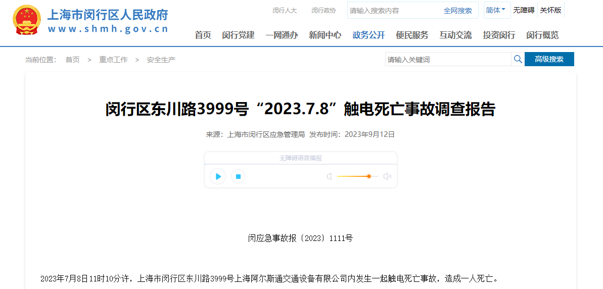603x289 pixels.
Task: Open the 新闻中心 menu
Action: (325, 35)
